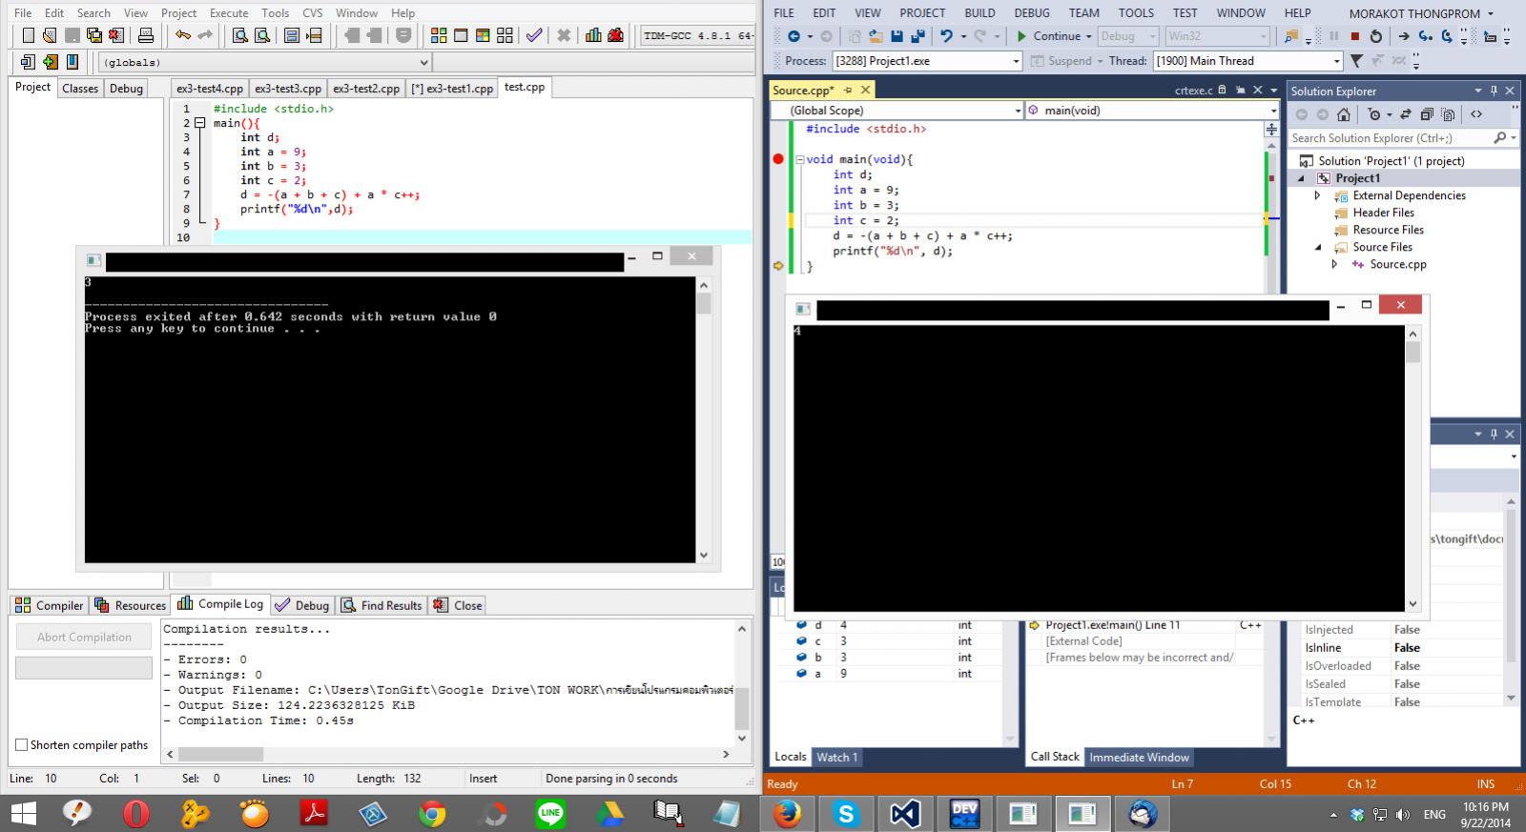Open TDM-GCC compiler dropdown
Viewport: 1526px width, 832px height.
click(x=699, y=35)
